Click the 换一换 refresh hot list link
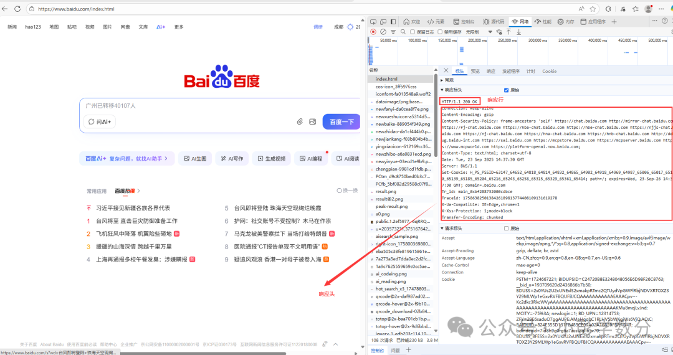 tap(347, 191)
